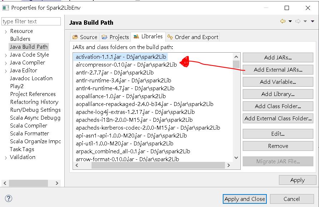Click the package icon on Source tab
This screenshot has height=207, width=319.
pyautogui.click(x=75, y=37)
